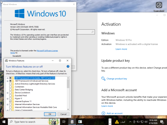This screenshot has width=167, height=125.
Task: Click the search magnifier in the Settings search box
Action: [93, 32]
